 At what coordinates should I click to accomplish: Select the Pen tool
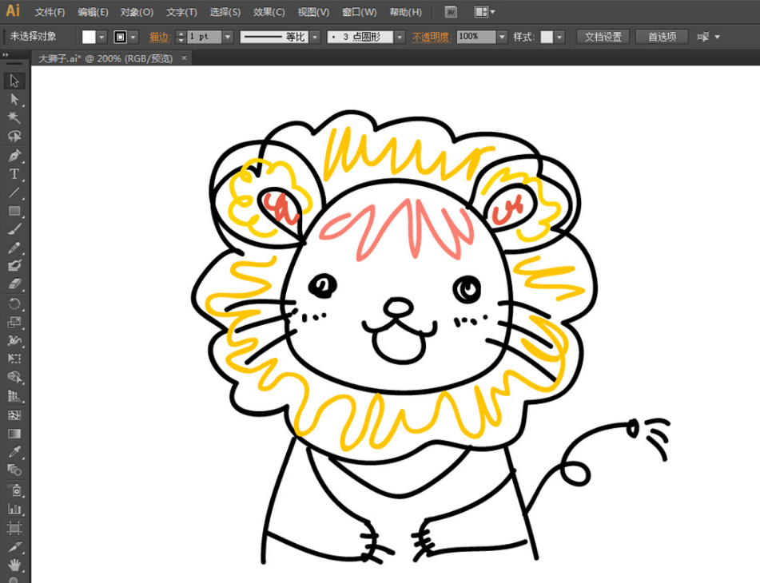click(14, 155)
